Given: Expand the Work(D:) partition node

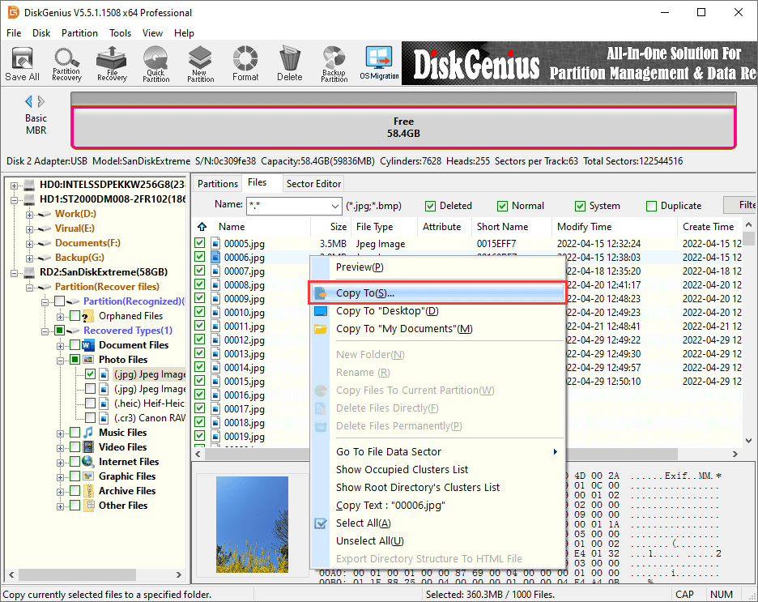Looking at the screenshot, I should coord(29,215).
